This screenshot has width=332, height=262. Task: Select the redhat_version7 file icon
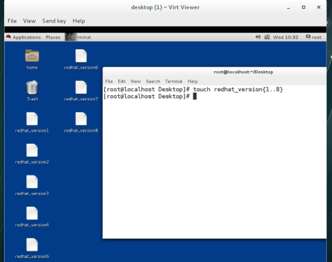click(81, 87)
